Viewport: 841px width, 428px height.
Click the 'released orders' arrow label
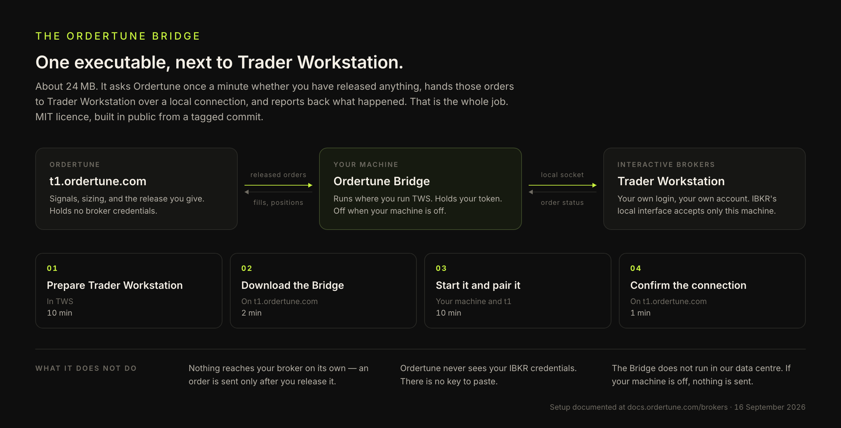click(278, 175)
